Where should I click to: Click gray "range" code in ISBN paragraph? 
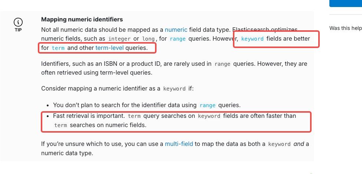223,64
